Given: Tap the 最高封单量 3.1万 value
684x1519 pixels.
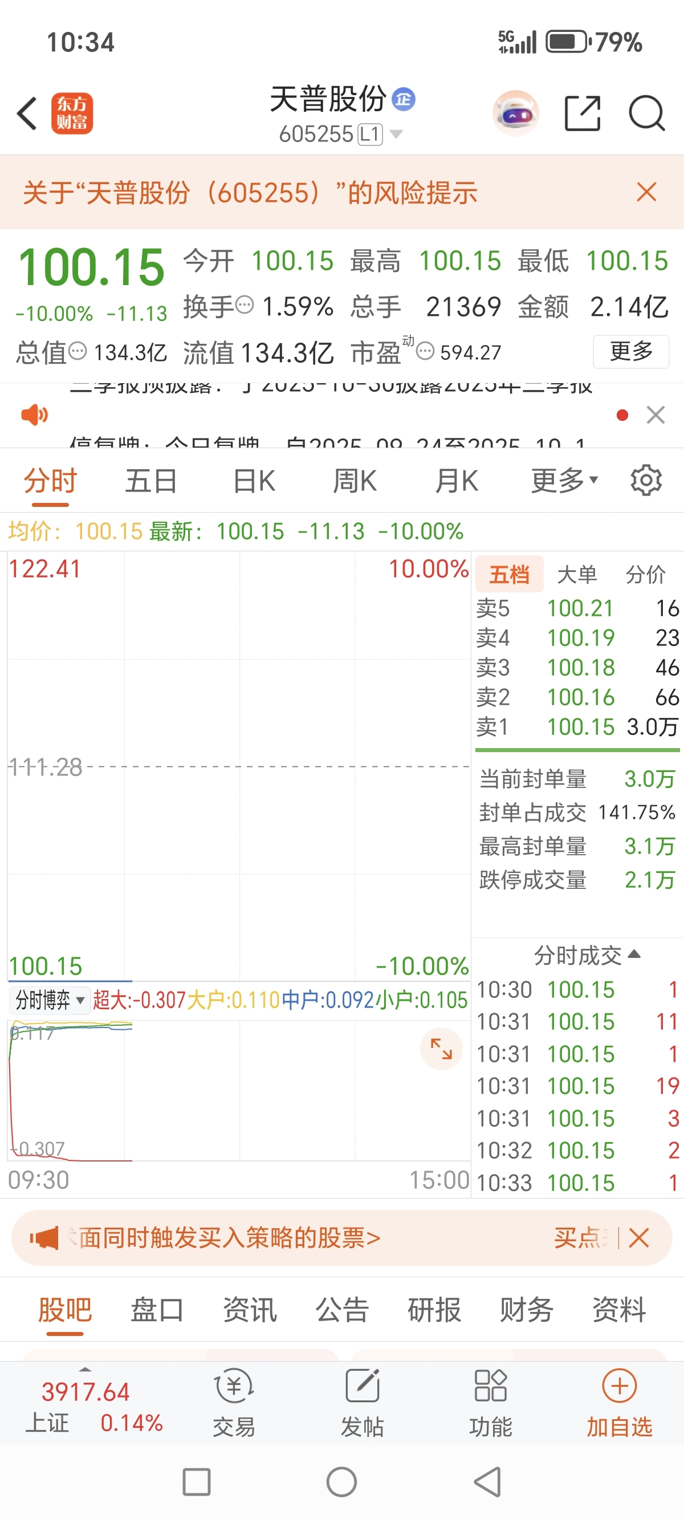Looking at the screenshot, I should (649, 846).
